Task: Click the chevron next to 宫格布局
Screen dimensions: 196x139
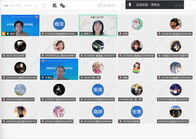Action: [116, 6]
